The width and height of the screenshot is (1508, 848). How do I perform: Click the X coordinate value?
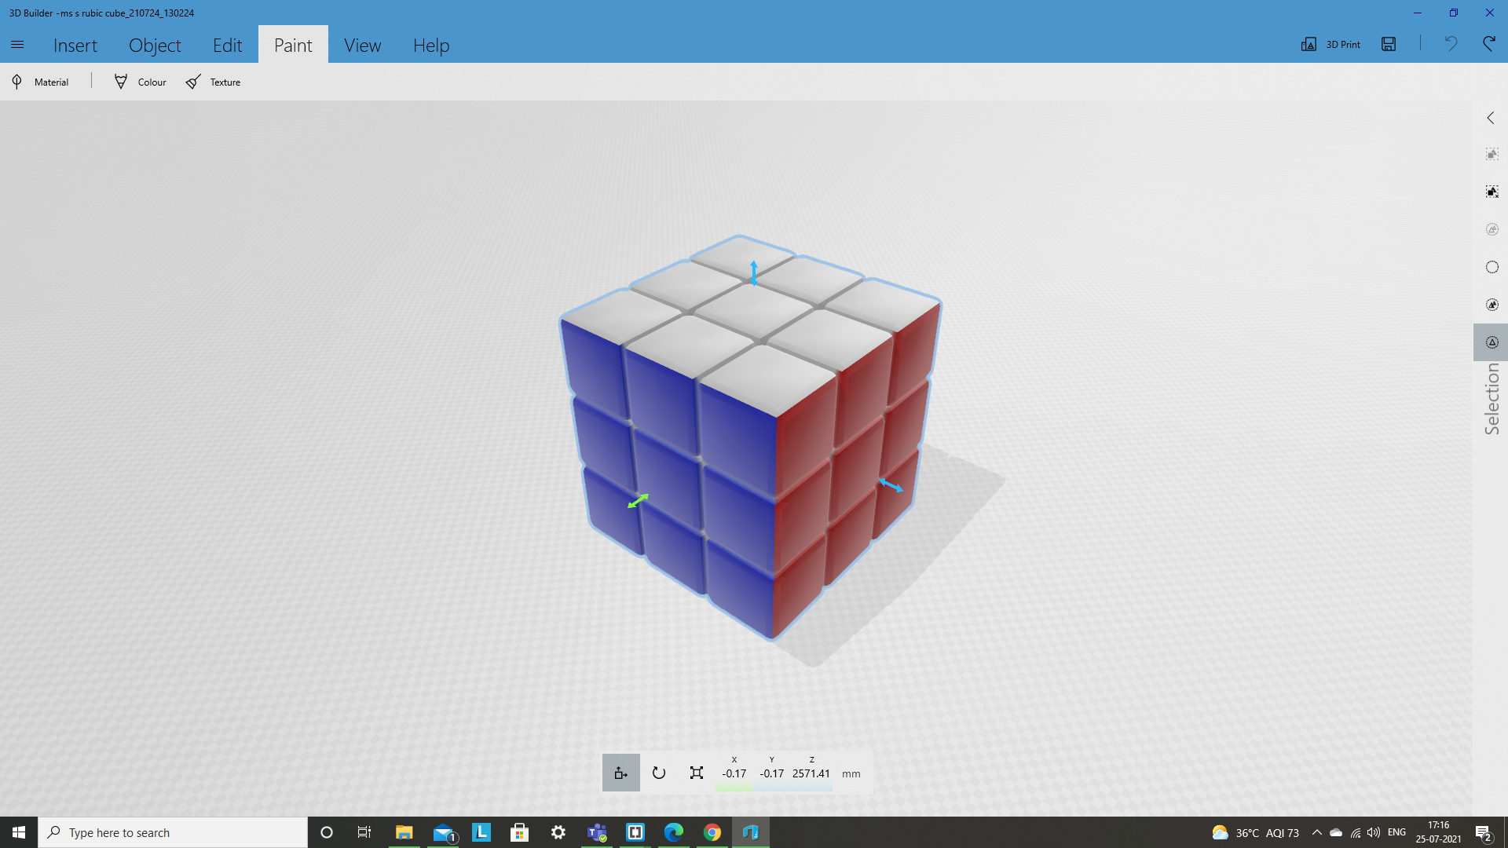[734, 773]
